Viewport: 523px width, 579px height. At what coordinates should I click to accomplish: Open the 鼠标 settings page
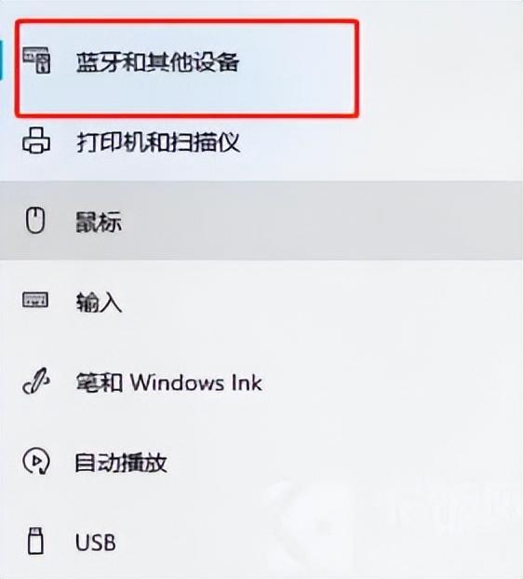(99, 222)
